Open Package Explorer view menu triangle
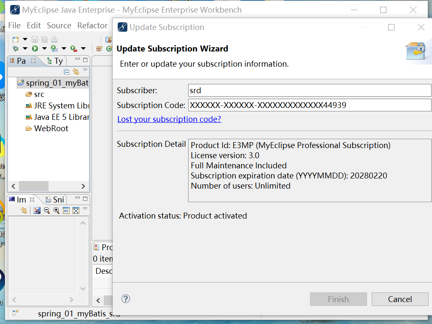The height and width of the screenshot is (324, 432). click(x=85, y=70)
